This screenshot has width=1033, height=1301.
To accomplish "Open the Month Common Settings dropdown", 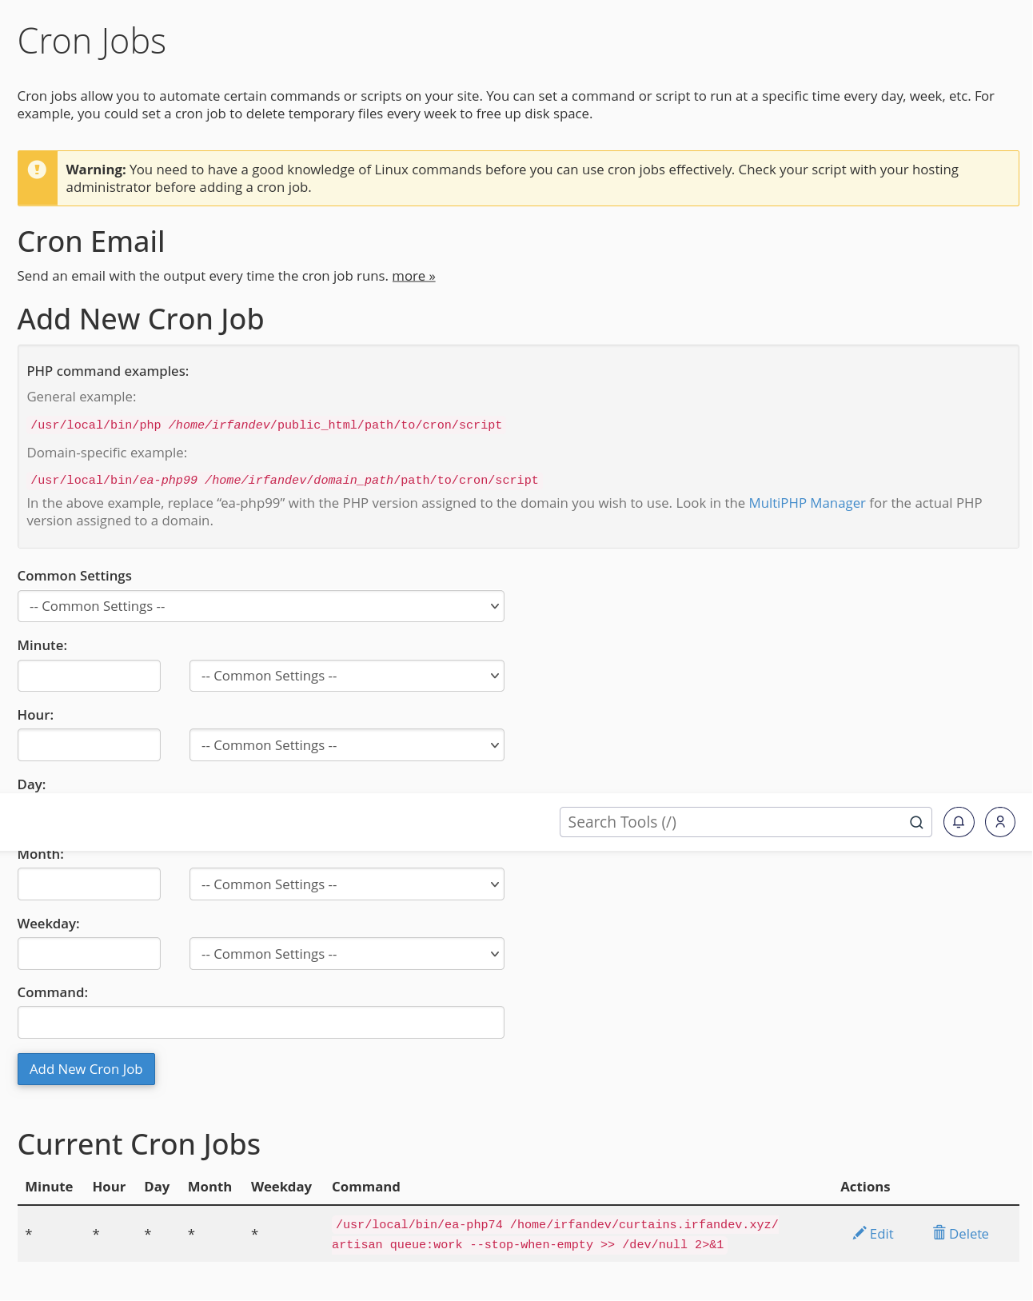I will (x=346, y=884).
